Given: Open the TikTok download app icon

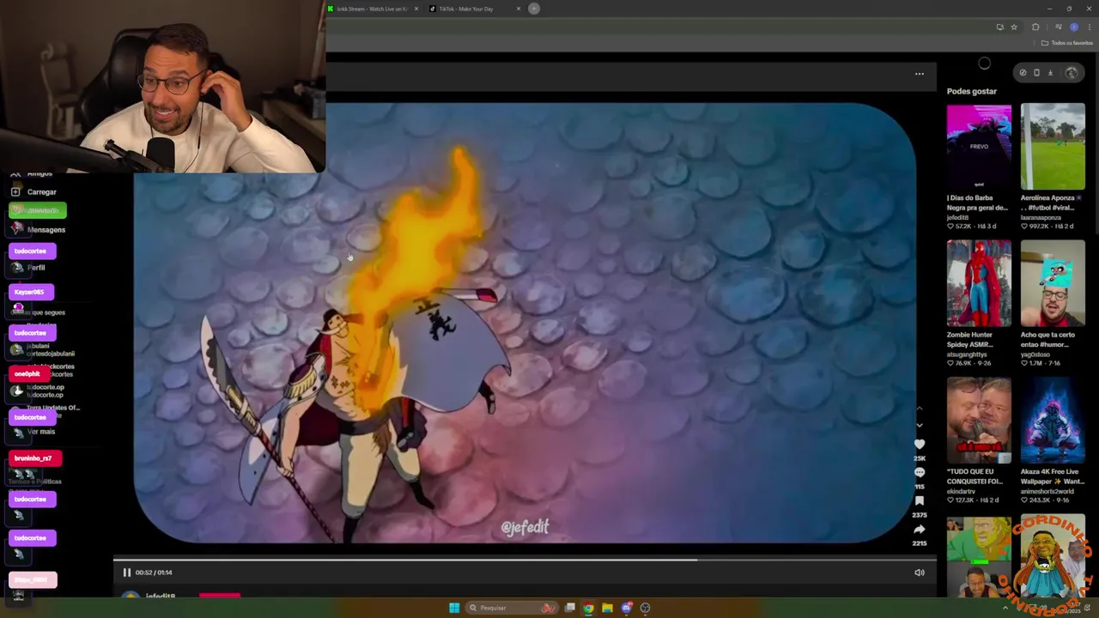Looking at the screenshot, I should [x=1050, y=73].
